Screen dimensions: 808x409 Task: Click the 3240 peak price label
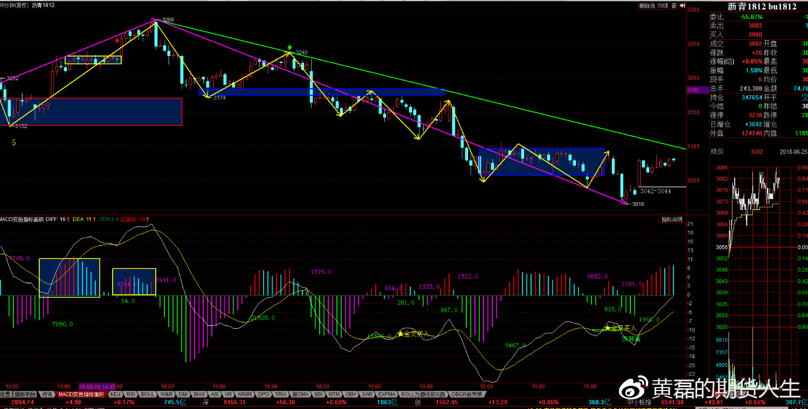(x=301, y=52)
